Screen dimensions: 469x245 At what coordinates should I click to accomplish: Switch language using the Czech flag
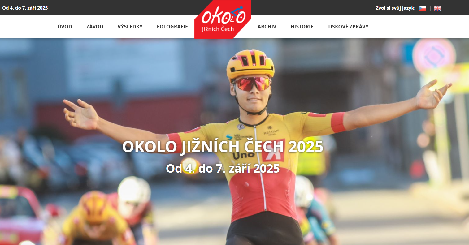coord(422,8)
